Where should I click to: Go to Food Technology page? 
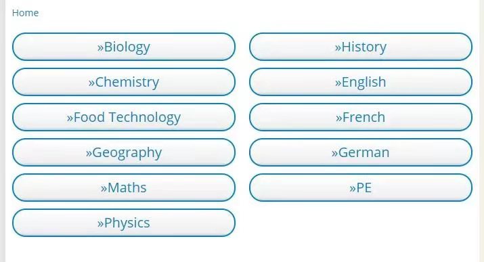pyautogui.click(x=124, y=117)
